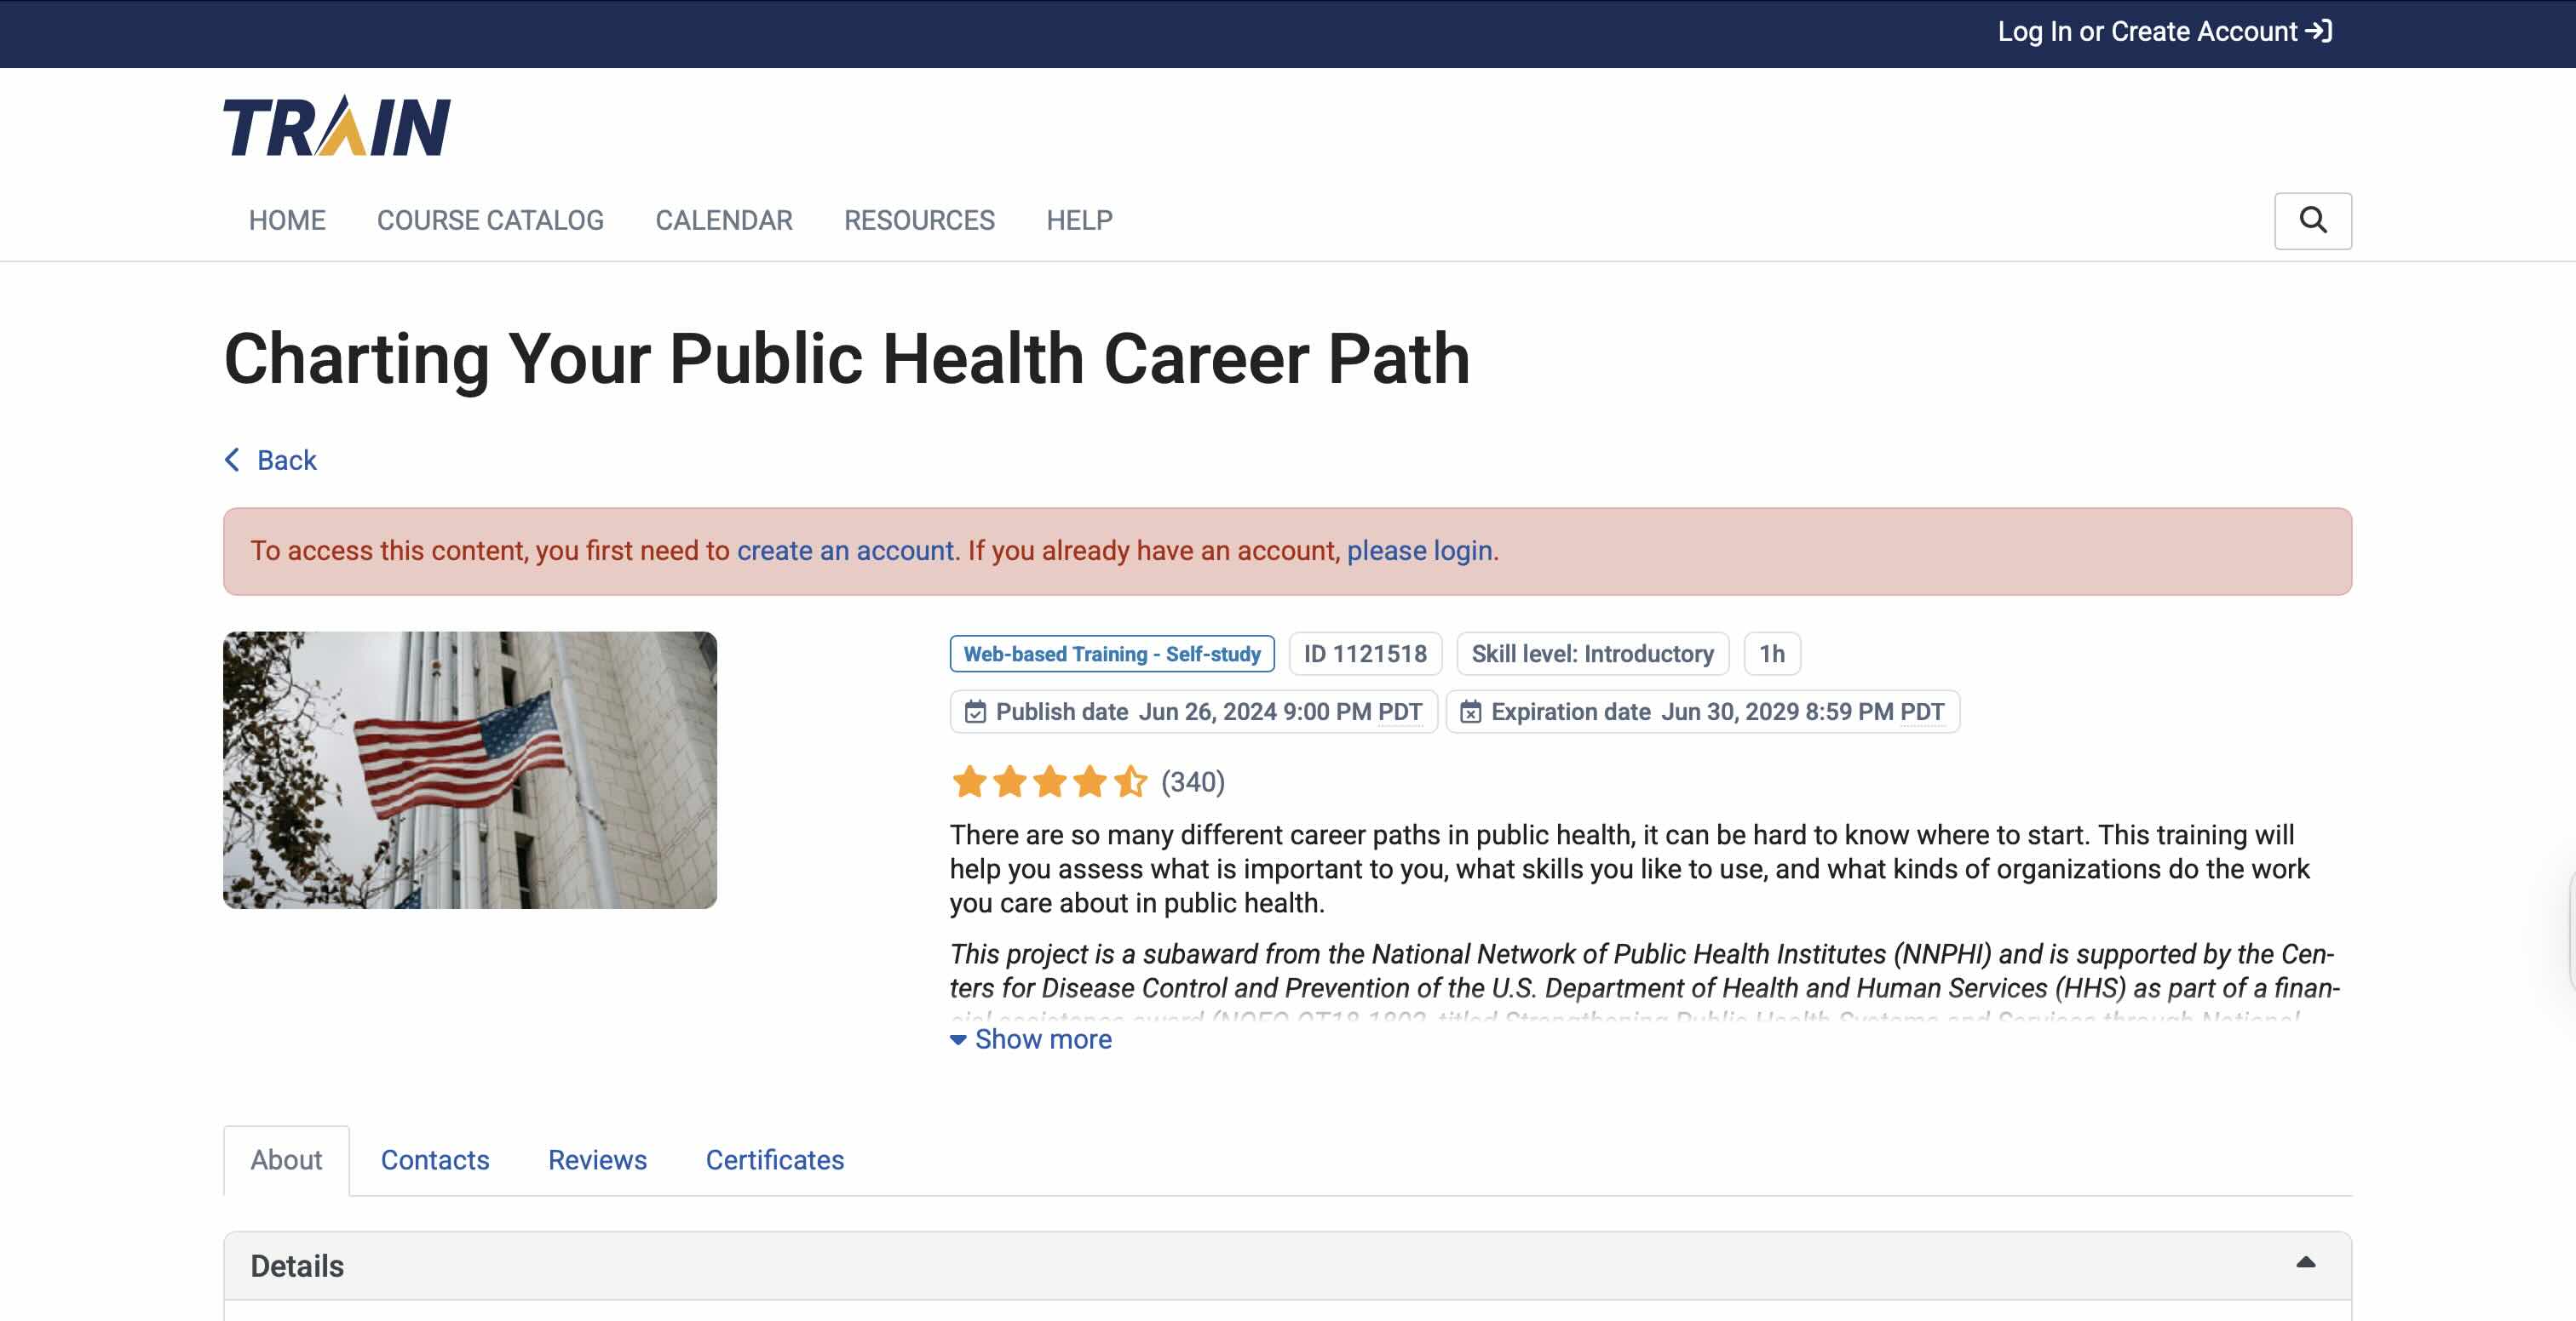Screen dimensions: 2576x1321
Task: Click the search magnifier icon
Action: (x=2312, y=220)
